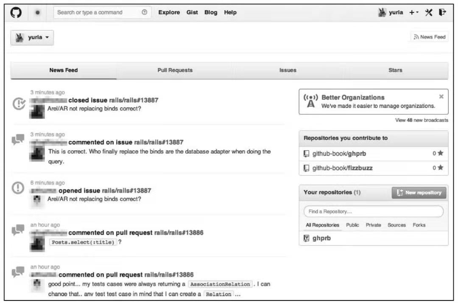Open notifications via the dot indicator icon
Viewport: 458px width, 303px height.
tap(37, 13)
